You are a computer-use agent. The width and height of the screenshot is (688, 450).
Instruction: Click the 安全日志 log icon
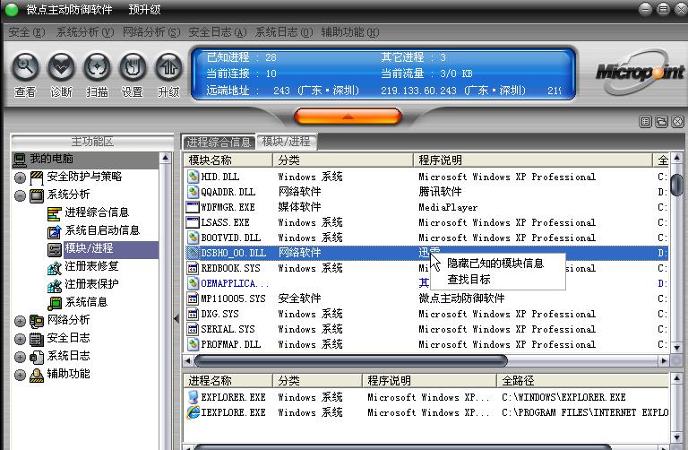coord(37,340)
